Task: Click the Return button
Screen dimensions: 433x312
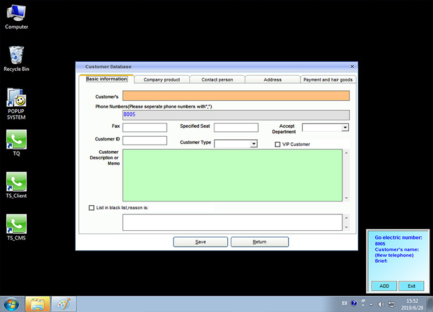Action: pos(260,242)
